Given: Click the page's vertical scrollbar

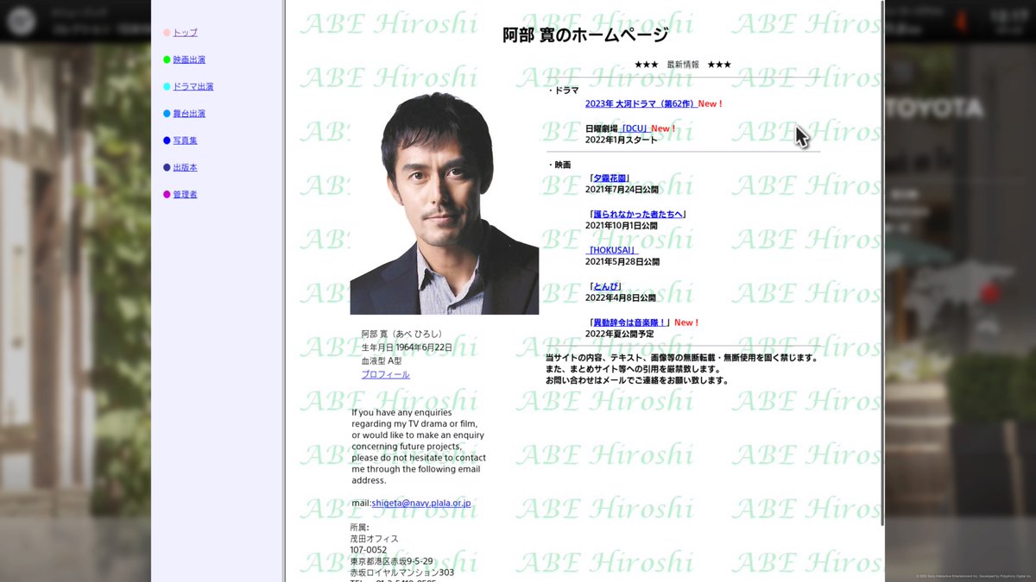Looking at the screenshot, I should (x=881, y=263).
